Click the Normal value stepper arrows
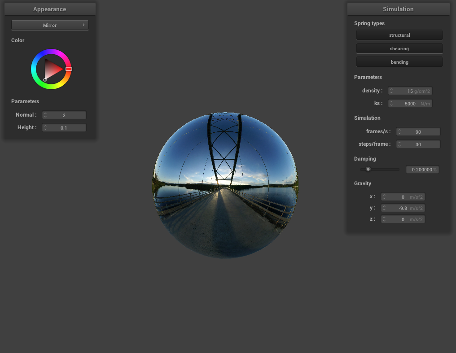The width and height of the screenshot is (456, 353). [x=45, y=115]
